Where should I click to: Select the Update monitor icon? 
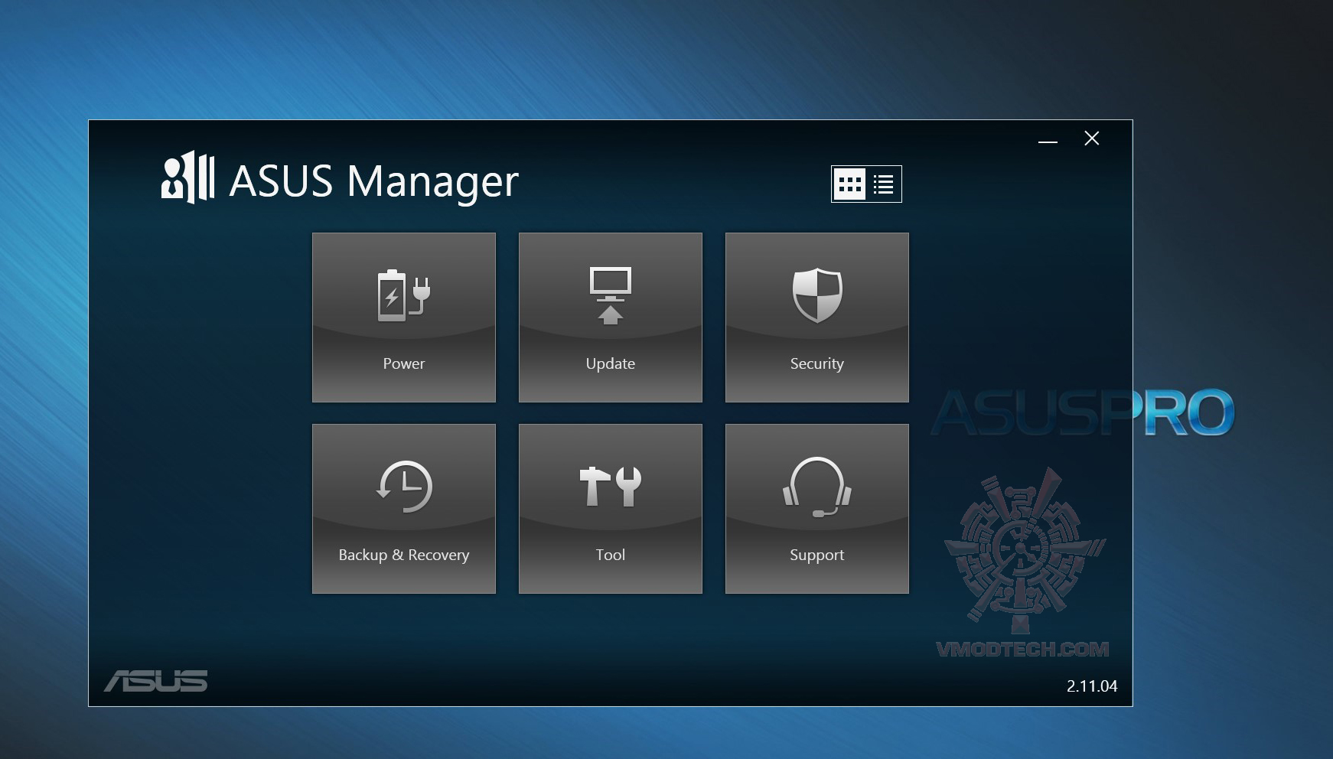pyautogui.click(x=610, y=295)
